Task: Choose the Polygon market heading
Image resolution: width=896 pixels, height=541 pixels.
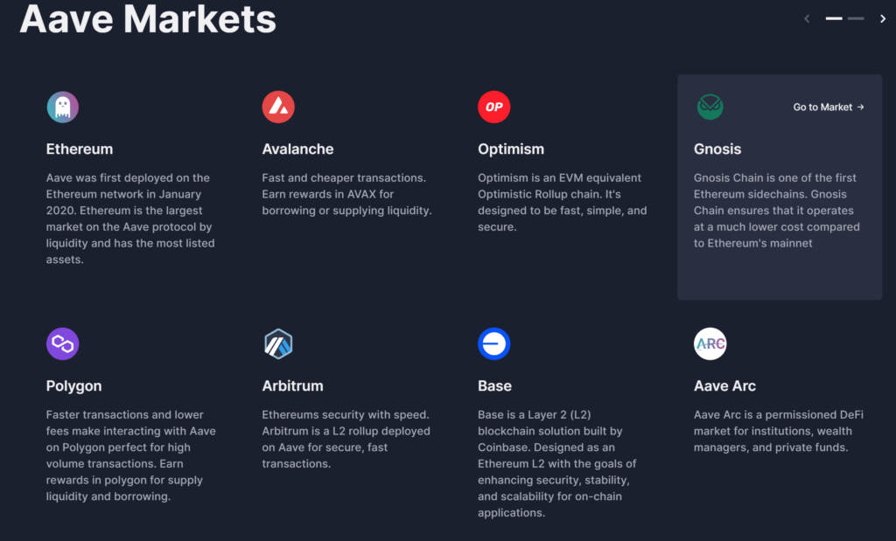Action: click(x=73, y=385)
